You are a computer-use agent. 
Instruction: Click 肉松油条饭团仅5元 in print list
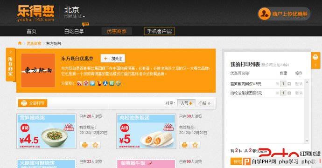pos(246,93)
